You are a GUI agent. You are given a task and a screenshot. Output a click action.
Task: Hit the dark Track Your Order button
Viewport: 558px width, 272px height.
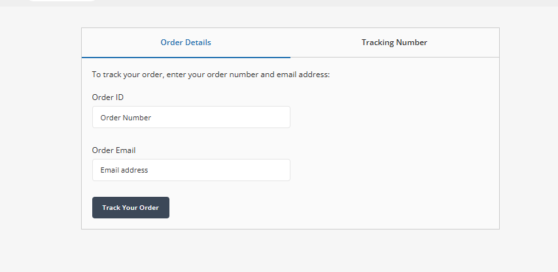[x=131, y=208]
